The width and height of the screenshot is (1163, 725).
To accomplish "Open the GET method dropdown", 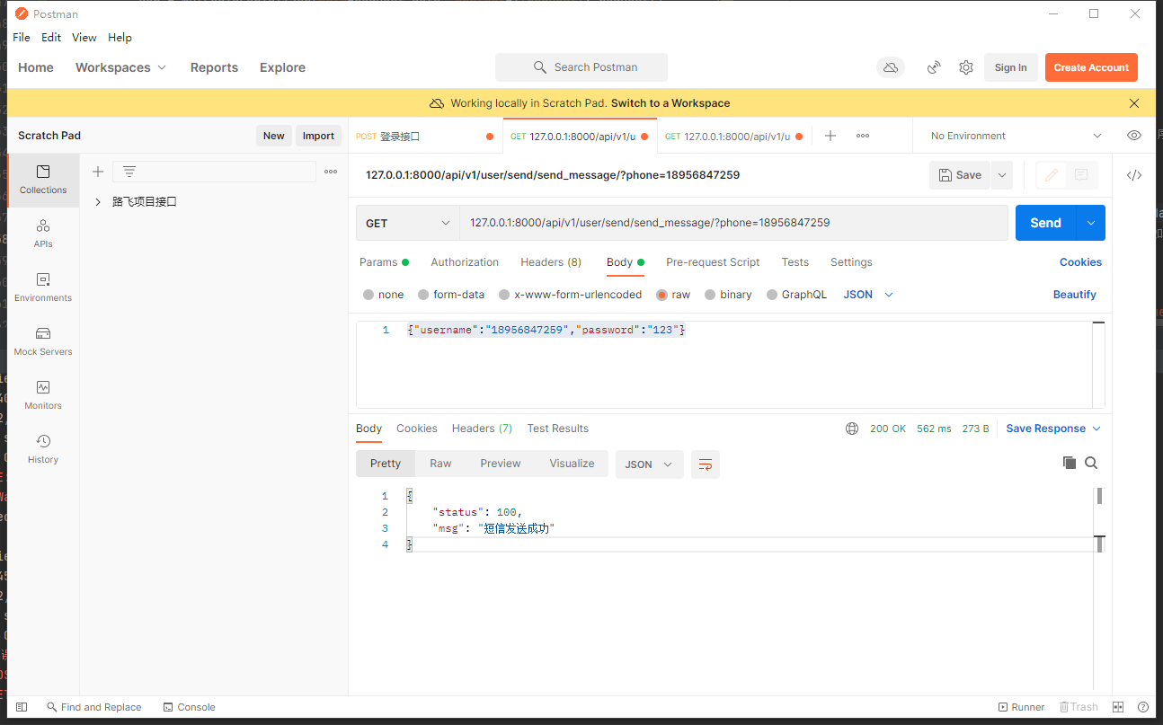I will tap(408, 223).
